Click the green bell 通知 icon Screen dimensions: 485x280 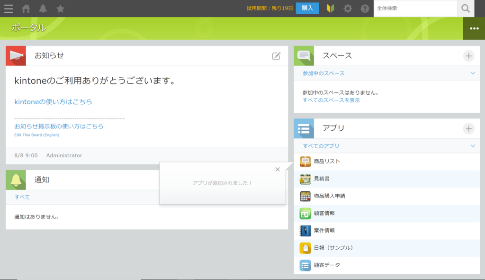16,180
